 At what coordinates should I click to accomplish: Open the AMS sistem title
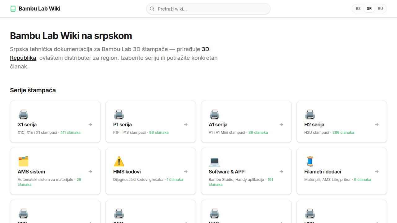point(31,172)
